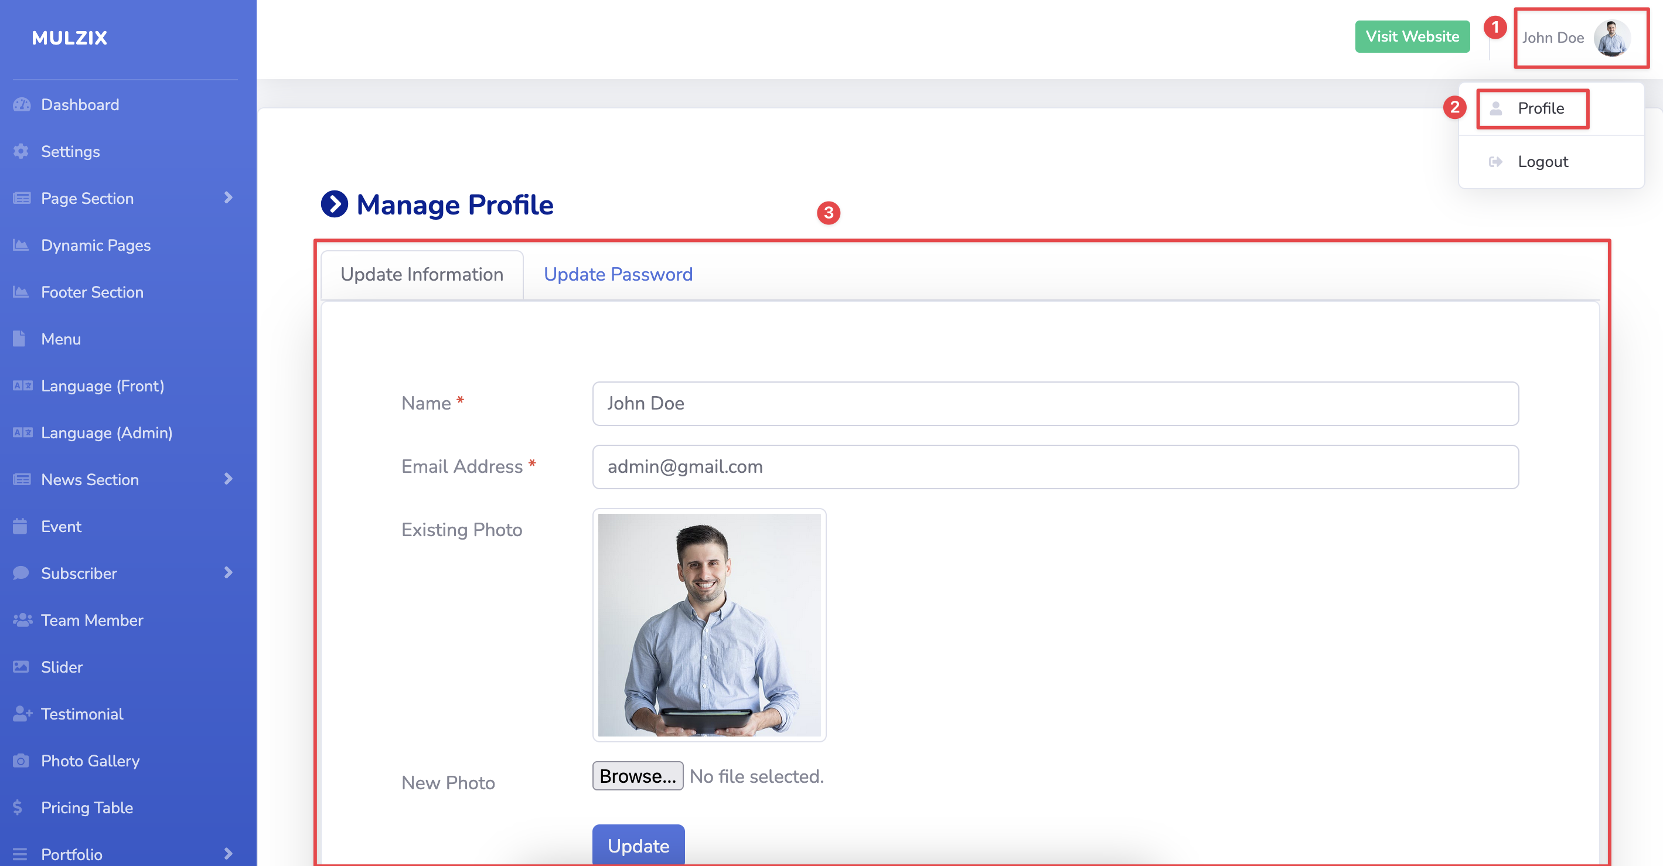Image resolution: width=1663 pixels, height=866 pixels.
Task: Open Language (Front) sidebar link
Action: tap(102, 386)
